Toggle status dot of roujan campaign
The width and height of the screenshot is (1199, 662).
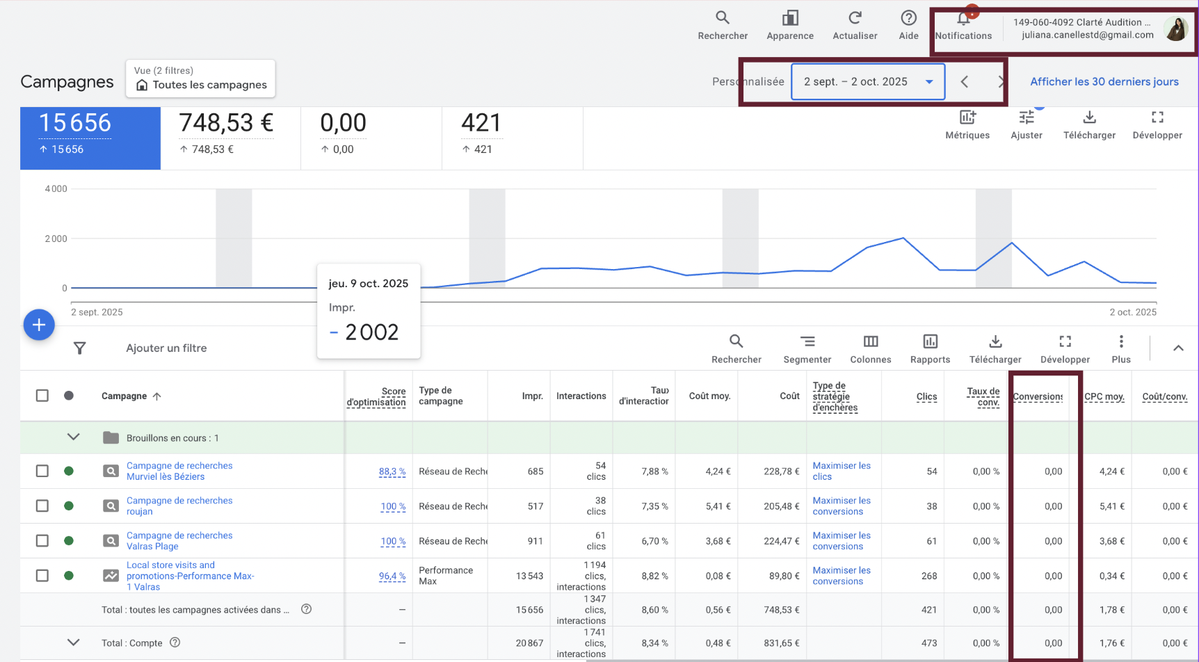coord(69,506)
